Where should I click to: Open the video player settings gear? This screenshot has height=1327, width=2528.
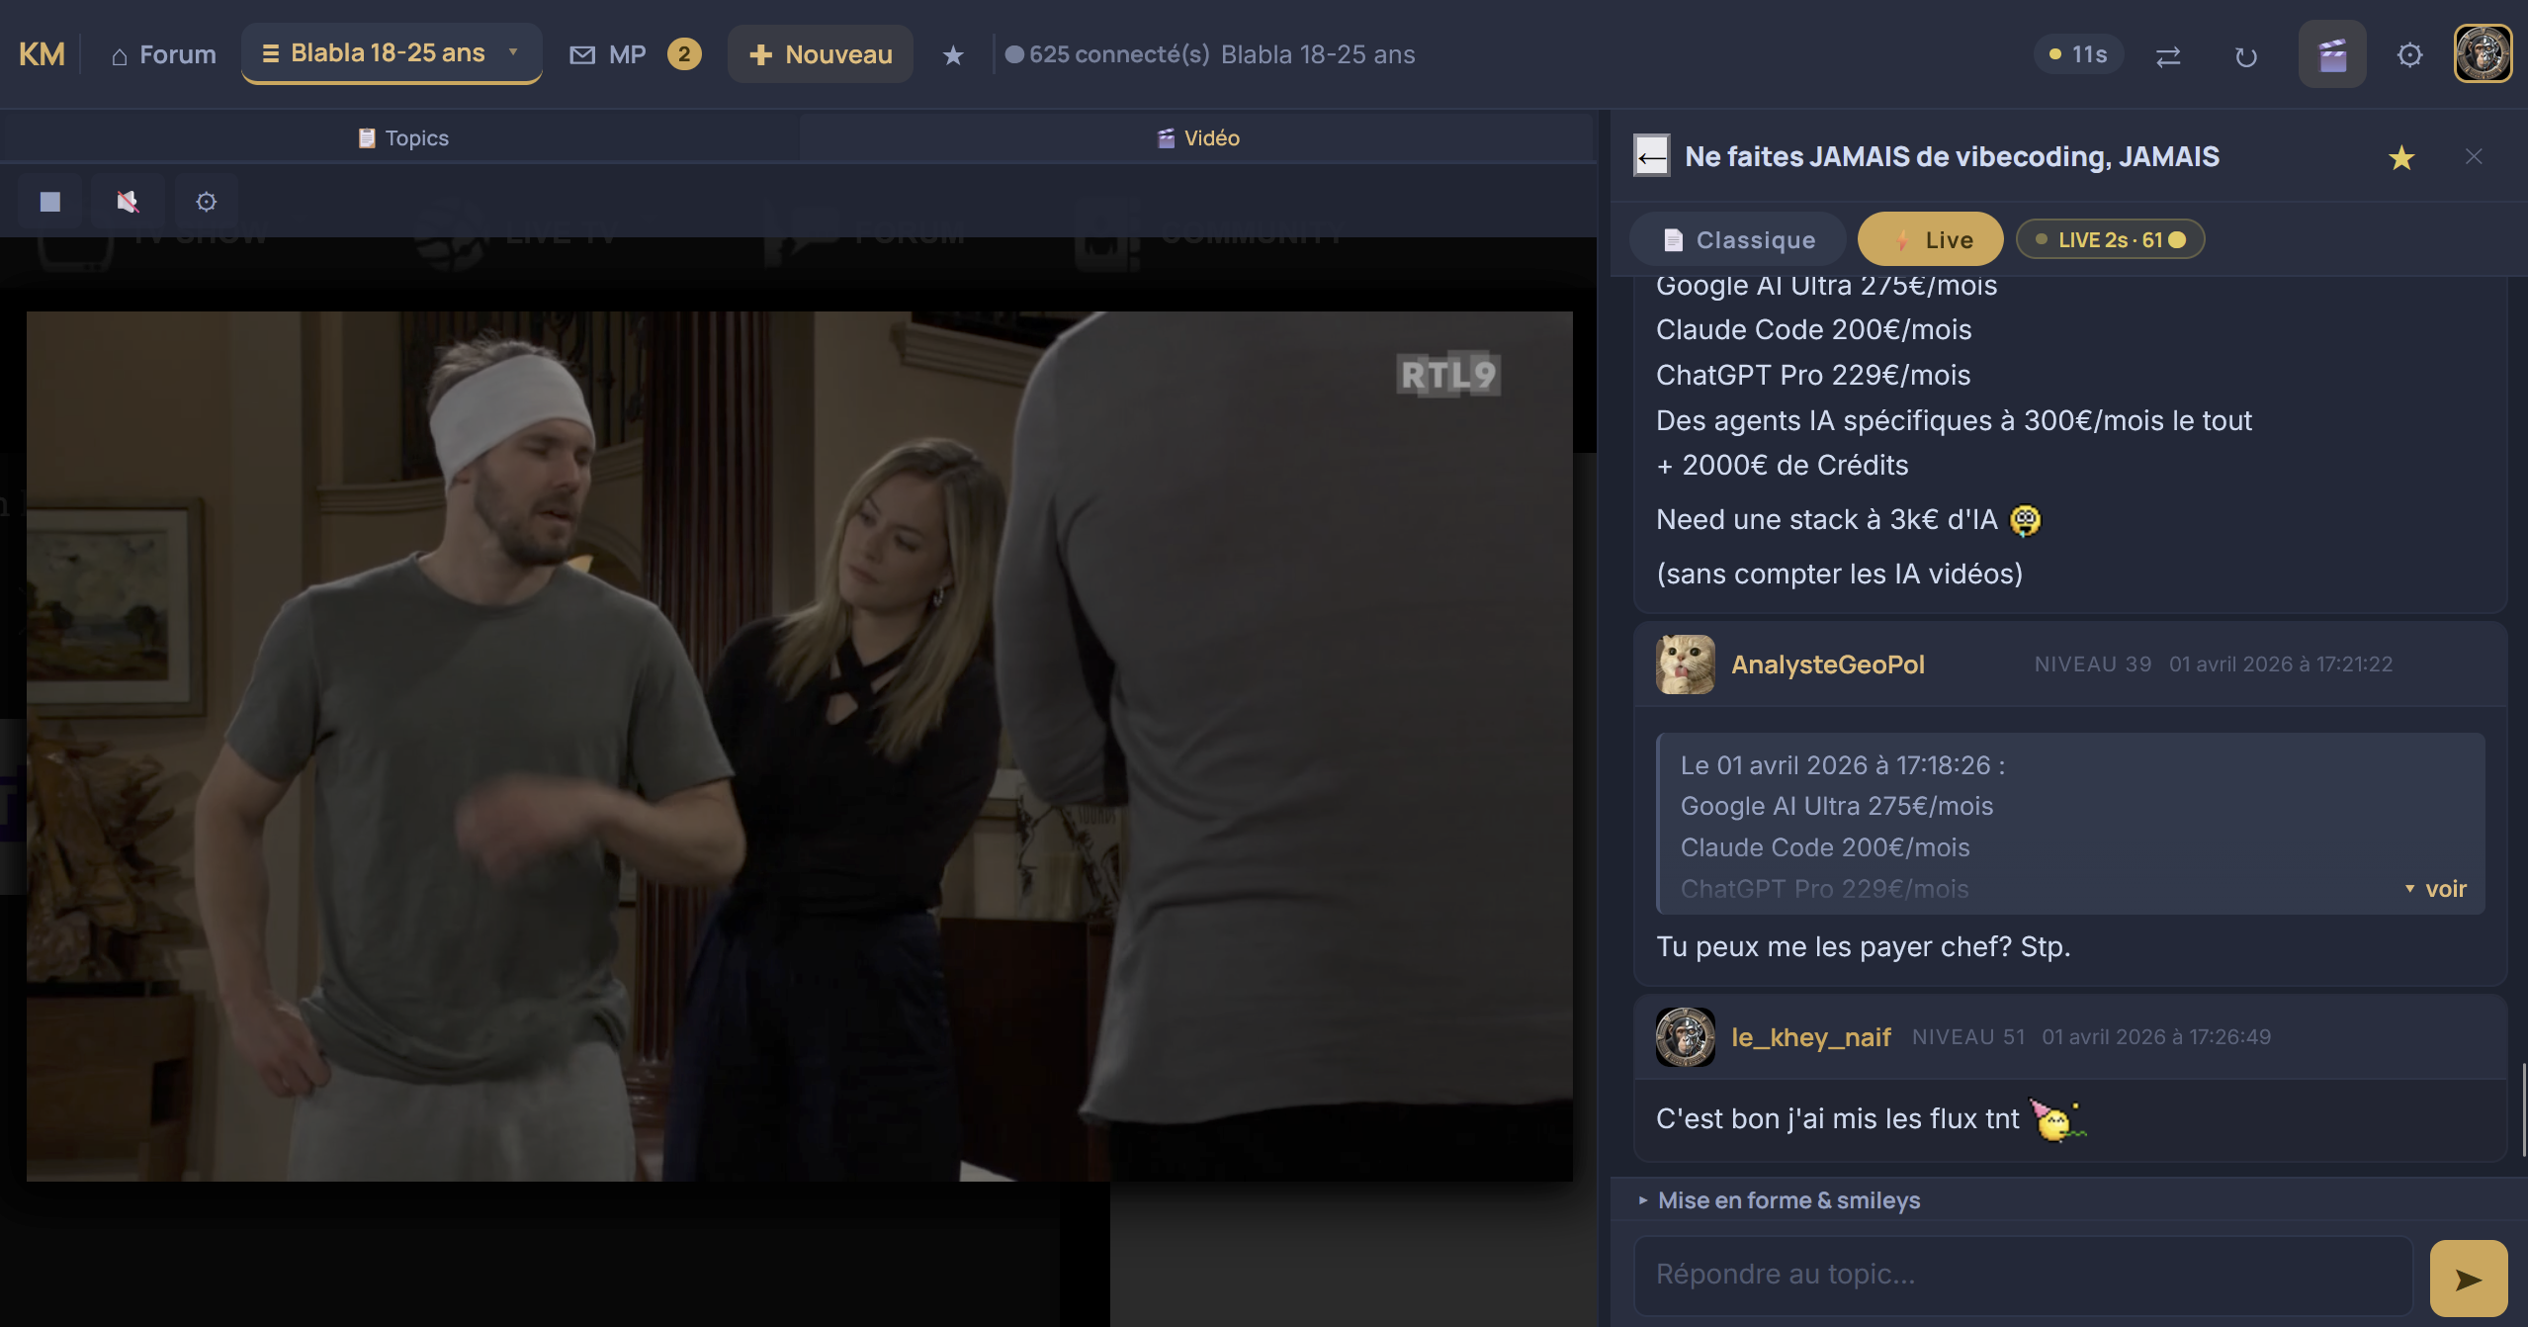(x=206, y=202)
